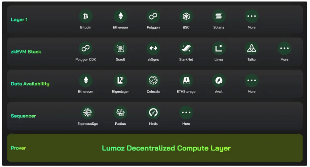This screenshot has height=167, width=310.
Task: Click the zkEVM Stack row heading
Action: (26, 52)
